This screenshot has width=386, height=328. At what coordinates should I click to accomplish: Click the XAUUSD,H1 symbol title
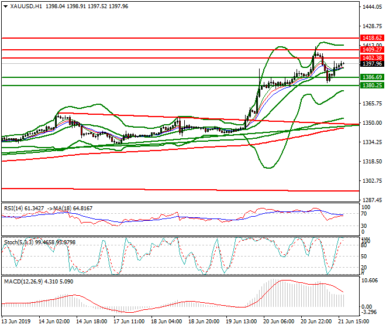point(26,6)
